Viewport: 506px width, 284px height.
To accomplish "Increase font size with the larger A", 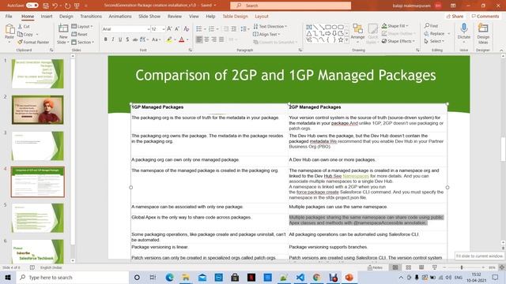I will 169,29.
